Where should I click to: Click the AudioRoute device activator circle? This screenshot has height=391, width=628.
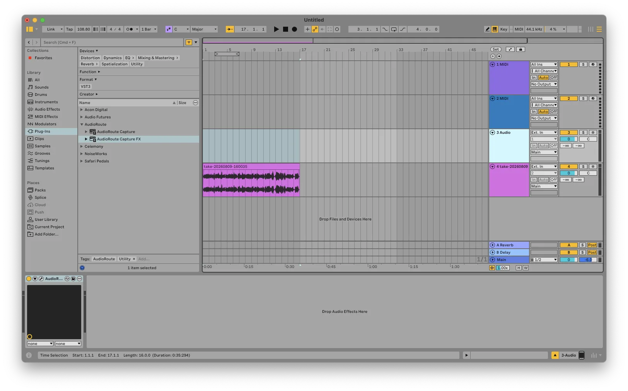point(29,278)
